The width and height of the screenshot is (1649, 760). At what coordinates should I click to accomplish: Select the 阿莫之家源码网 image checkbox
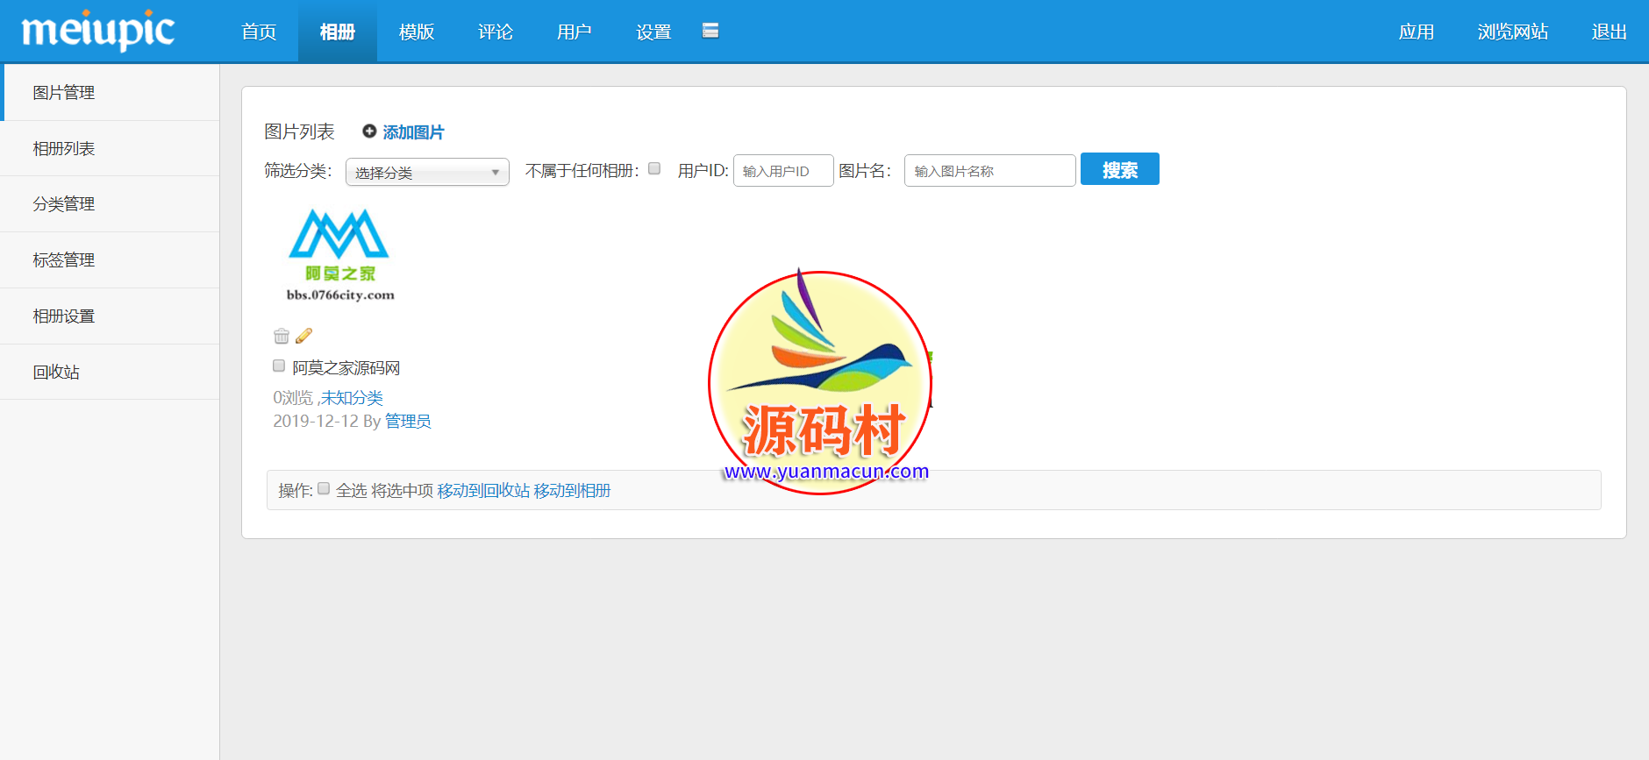(x=279, y=366)
